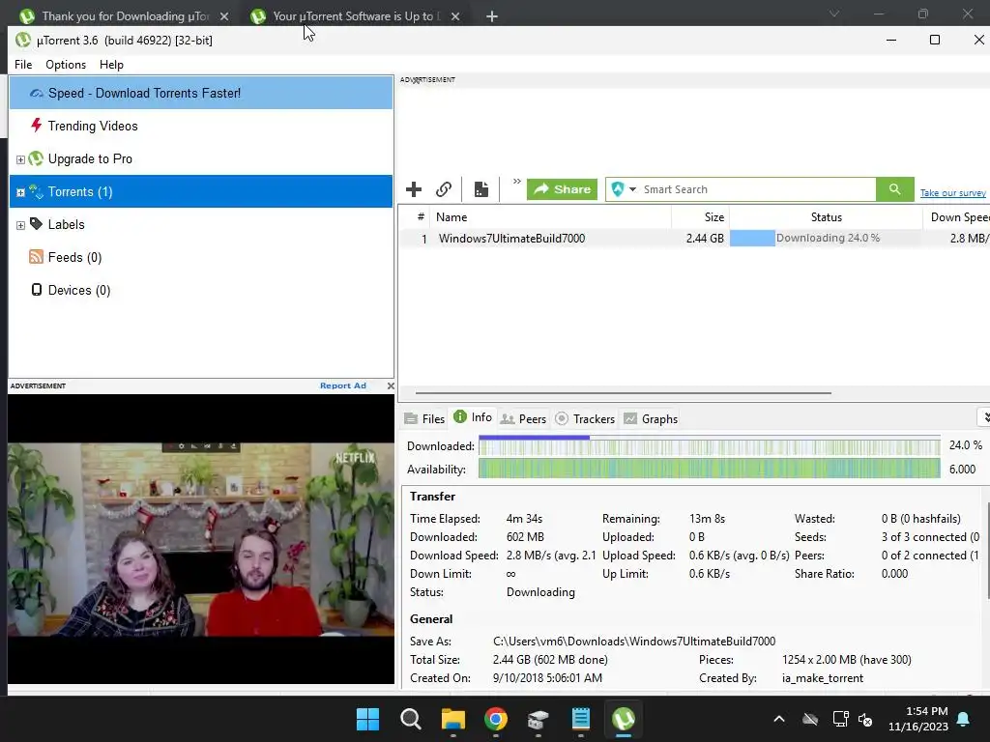This screenshot has width=990, height=742.
Task: Expand the Upgrade to Pro tree node
Action: tap(20, 159)
